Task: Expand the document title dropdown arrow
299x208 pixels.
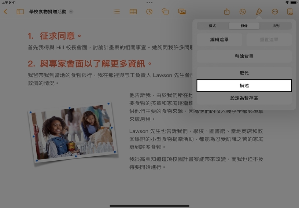Action: (x=71, y=12)
